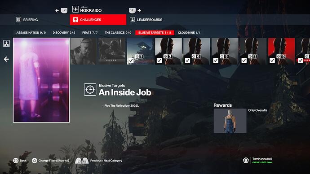Viewport: 310px width, 174px height.
Task: Select the challenge tile numbered 12
Action: click(x=253, y=51)
